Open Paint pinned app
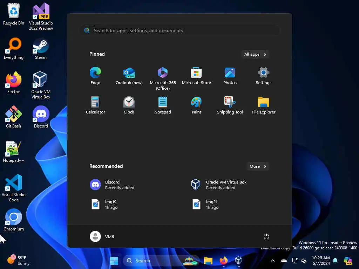This screenshot has height=269, width=359. [x=196, y=105]
